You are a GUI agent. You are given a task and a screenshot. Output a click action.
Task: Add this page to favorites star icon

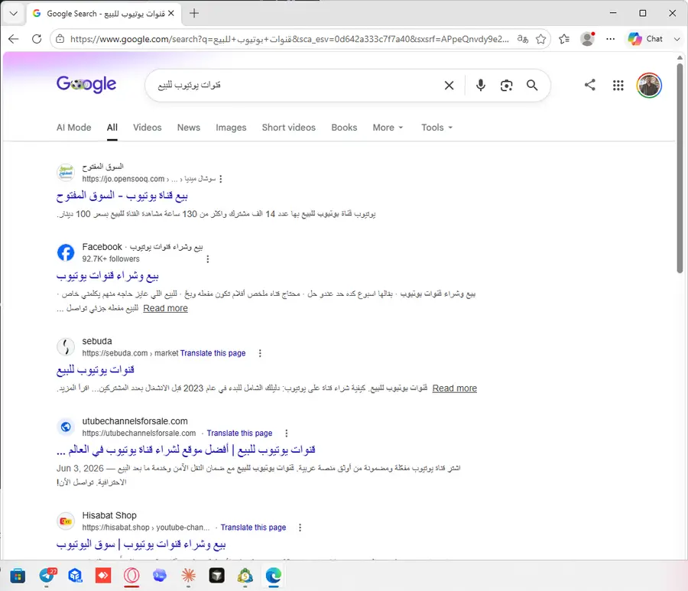click(541, 39)
